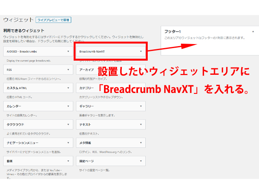Expand the ギャラリー widget arrow
The height and width of the screenshot is (194, 259).
coord(141,106)
